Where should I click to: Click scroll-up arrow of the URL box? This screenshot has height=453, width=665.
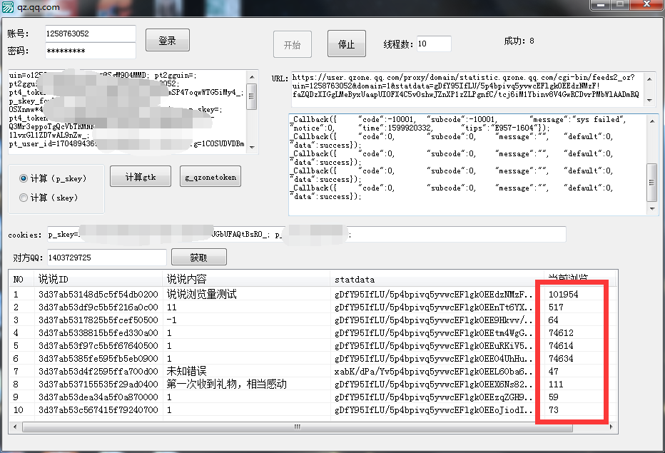(649, 79)
